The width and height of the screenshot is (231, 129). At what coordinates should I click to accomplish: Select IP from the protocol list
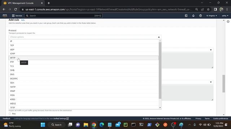84,41
